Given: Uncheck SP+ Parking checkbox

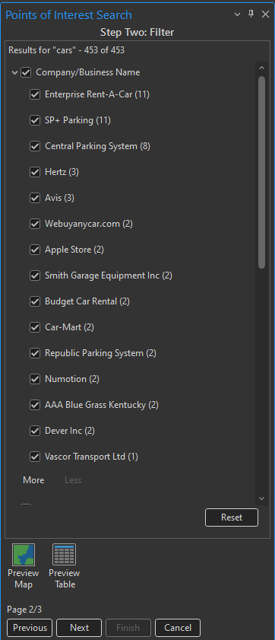Looking at the screenshot, I should (35, 120).
